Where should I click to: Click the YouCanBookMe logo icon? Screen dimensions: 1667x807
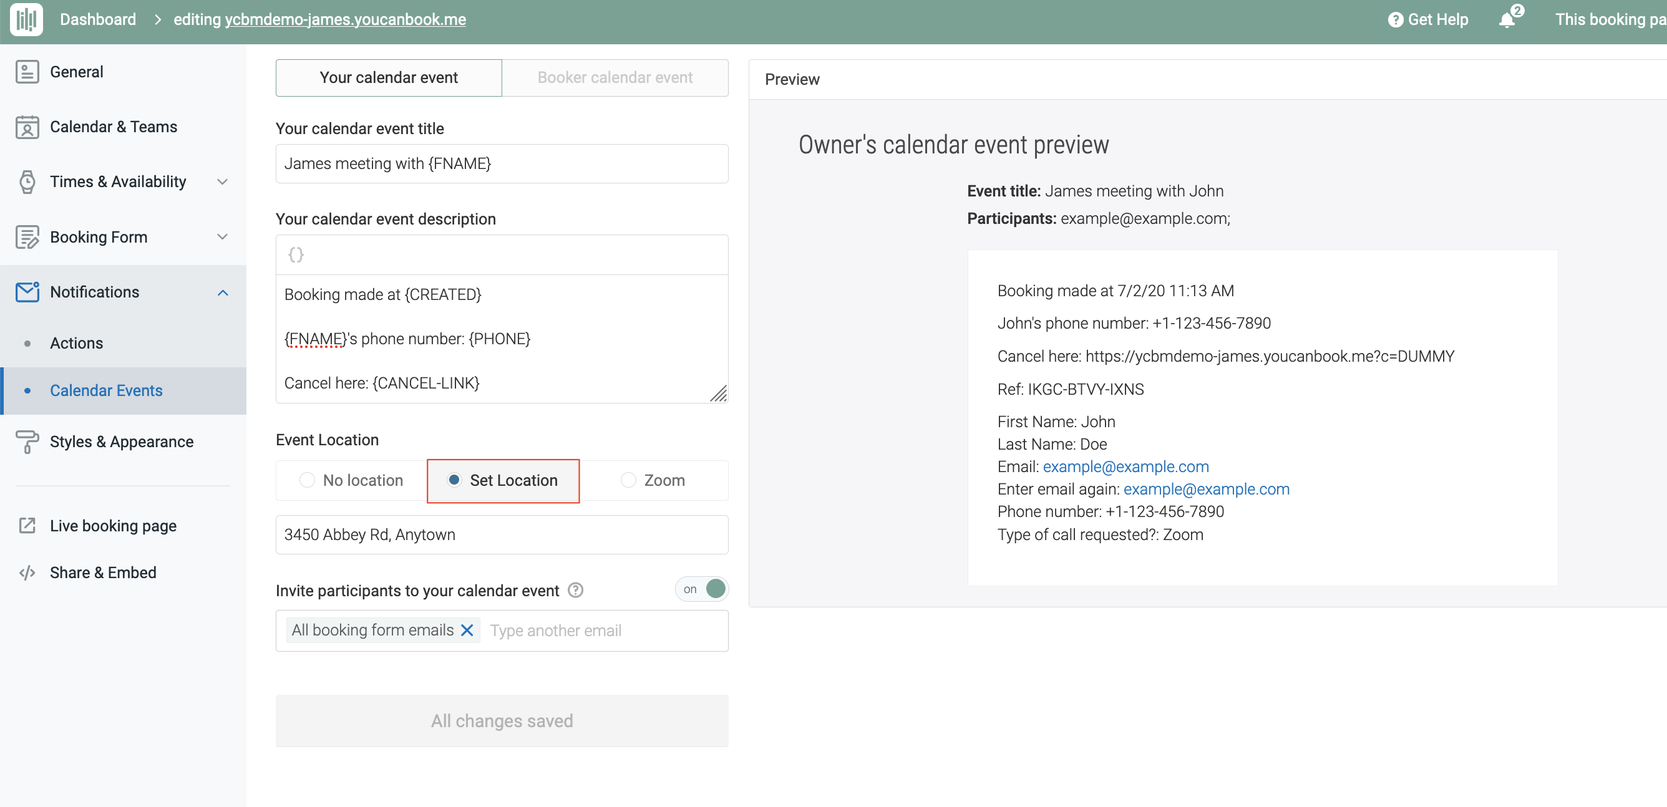tap(27, 19)
